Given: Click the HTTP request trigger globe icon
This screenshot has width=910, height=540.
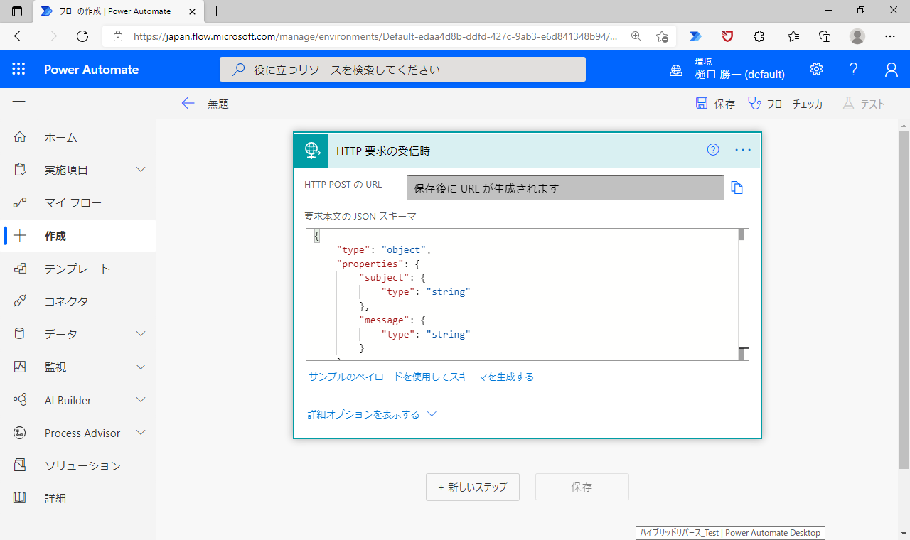Looking at the screenshot, I should point(311,150).
